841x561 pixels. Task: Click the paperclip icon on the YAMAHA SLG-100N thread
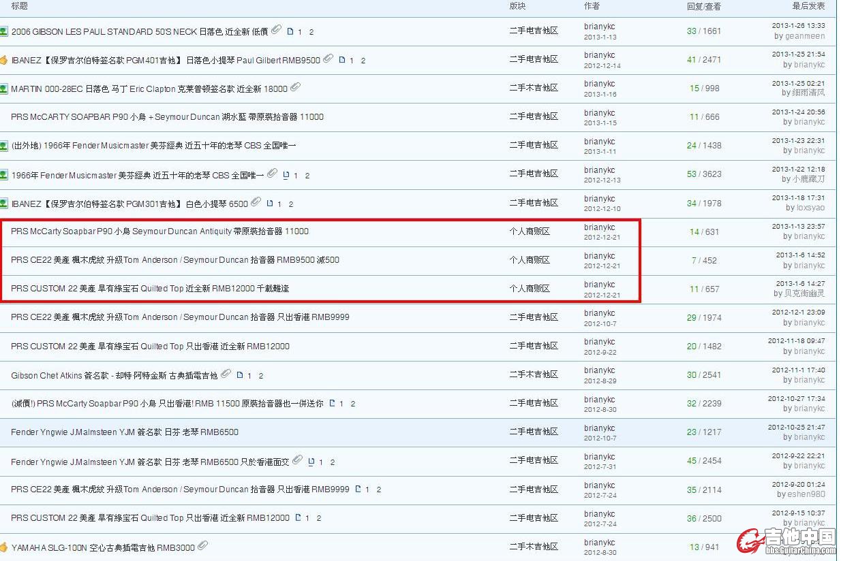[202, 546]
